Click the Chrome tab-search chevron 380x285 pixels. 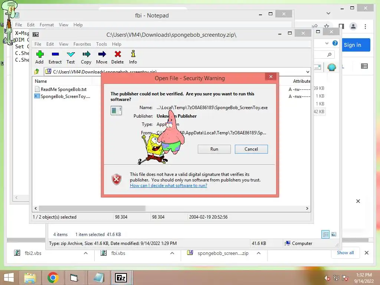328,13
